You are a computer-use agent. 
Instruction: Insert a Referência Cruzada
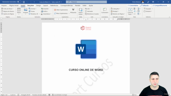92,14
